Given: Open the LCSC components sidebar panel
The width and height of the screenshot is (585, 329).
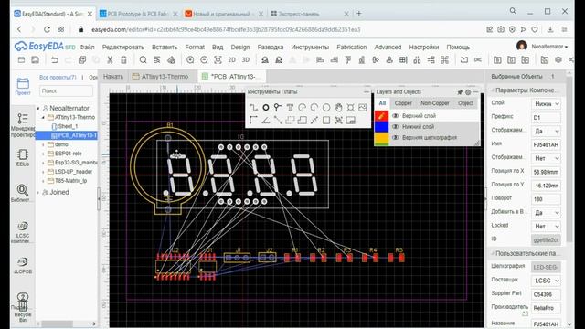Looking at the screenshot, I should (22, 231).
